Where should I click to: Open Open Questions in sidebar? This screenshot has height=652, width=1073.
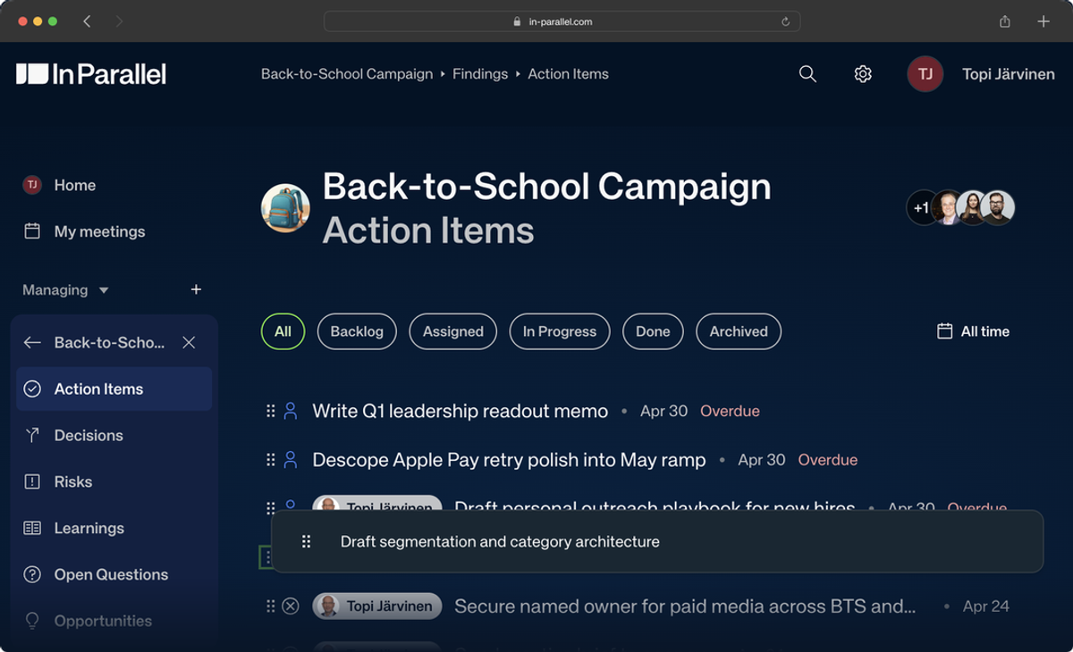pyautogui.click(x=111, y=574)
